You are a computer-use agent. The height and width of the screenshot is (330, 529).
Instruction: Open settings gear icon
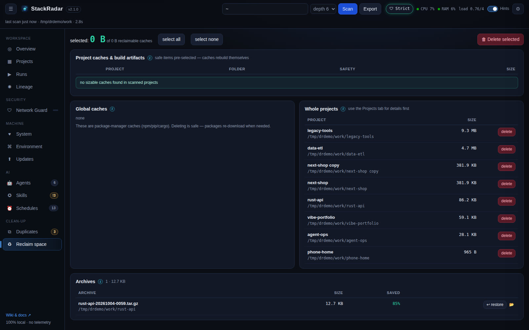click(518, 9)
